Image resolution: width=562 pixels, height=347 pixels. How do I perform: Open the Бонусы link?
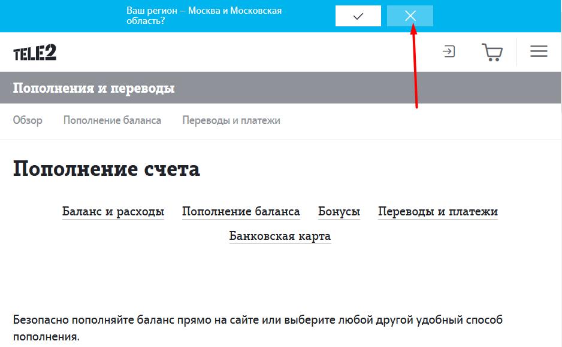(339, 211)
